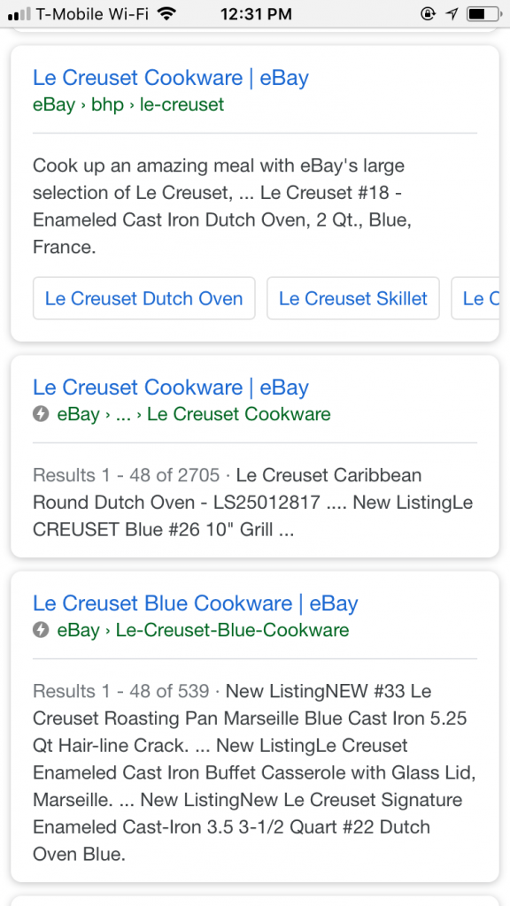Tap the T-Mobile Wi-Fi carrier label
This screenshot has width=510, height=906.
93,13
